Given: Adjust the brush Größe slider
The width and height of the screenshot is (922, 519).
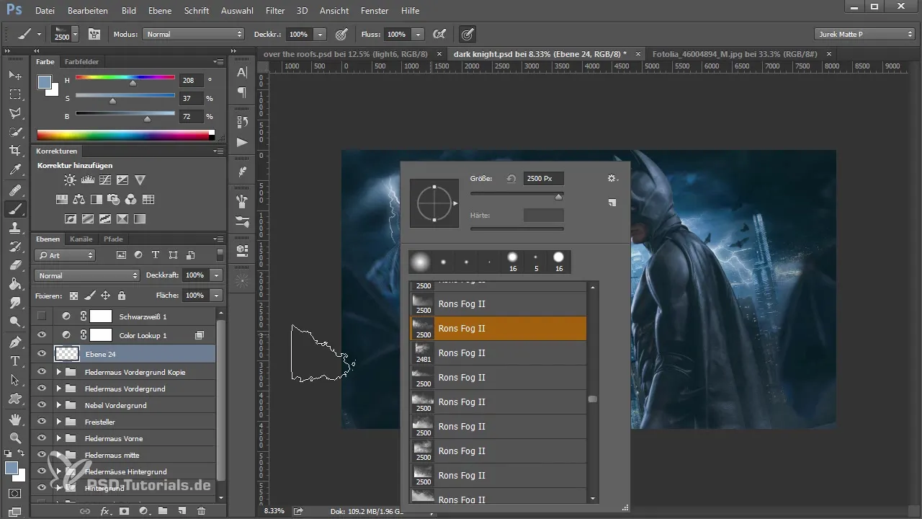Looking at the screenshot, I should [x=516, y=194].
